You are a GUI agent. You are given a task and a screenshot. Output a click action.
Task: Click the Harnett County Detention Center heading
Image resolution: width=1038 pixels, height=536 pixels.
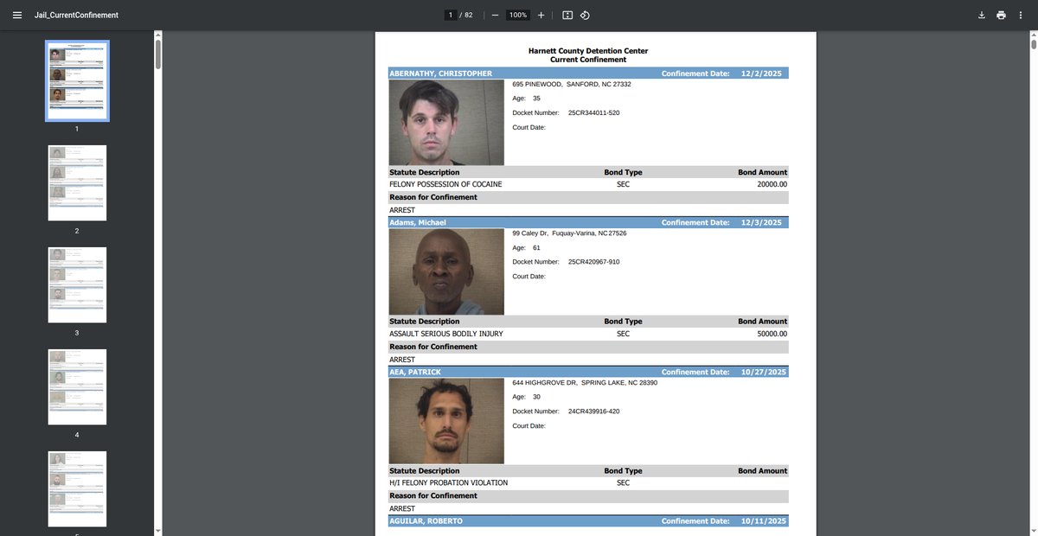tap(588, 51)
